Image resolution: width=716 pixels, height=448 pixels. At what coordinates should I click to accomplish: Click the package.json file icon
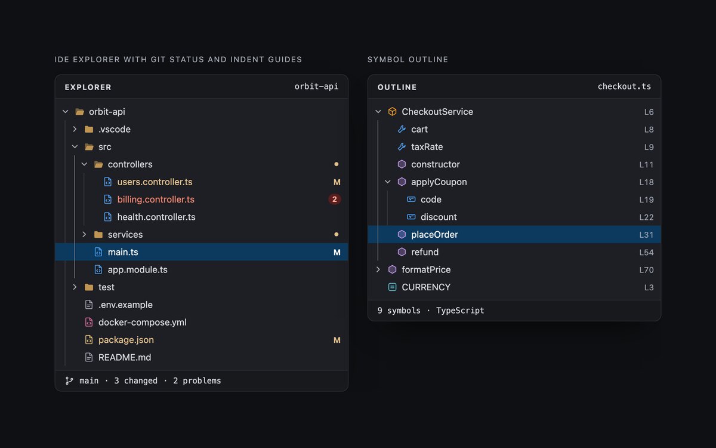[x=89, y=340]
